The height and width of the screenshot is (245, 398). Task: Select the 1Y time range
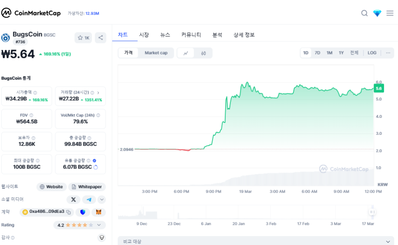(341, 53)
